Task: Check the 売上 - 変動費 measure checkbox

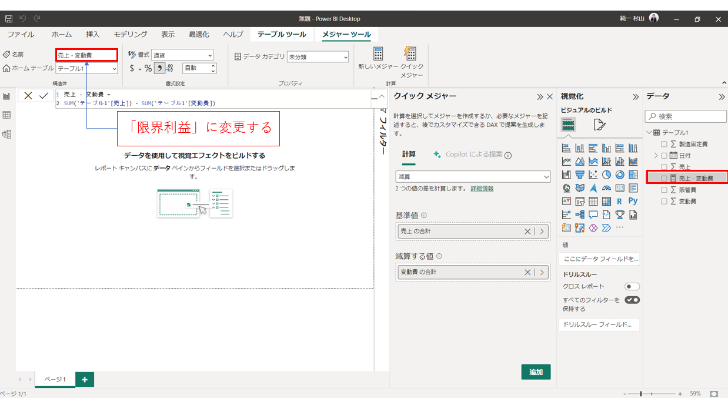Action: pos(664,178)
